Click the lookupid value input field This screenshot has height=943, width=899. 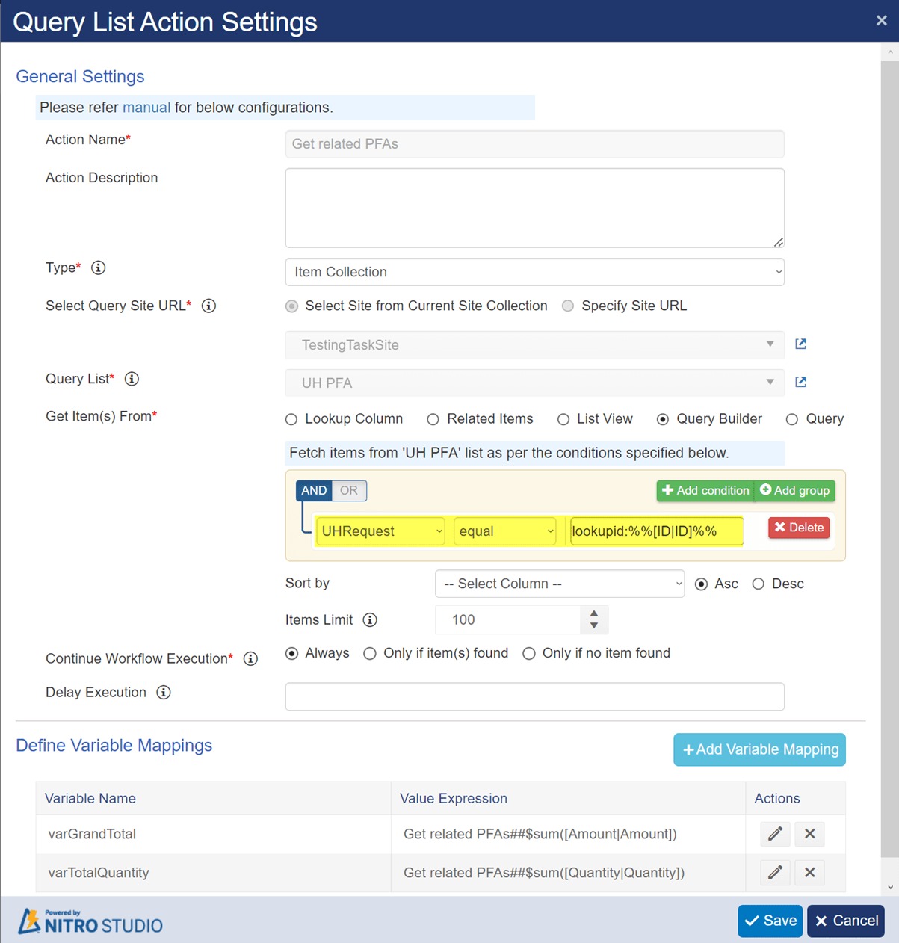coord(655,531)
